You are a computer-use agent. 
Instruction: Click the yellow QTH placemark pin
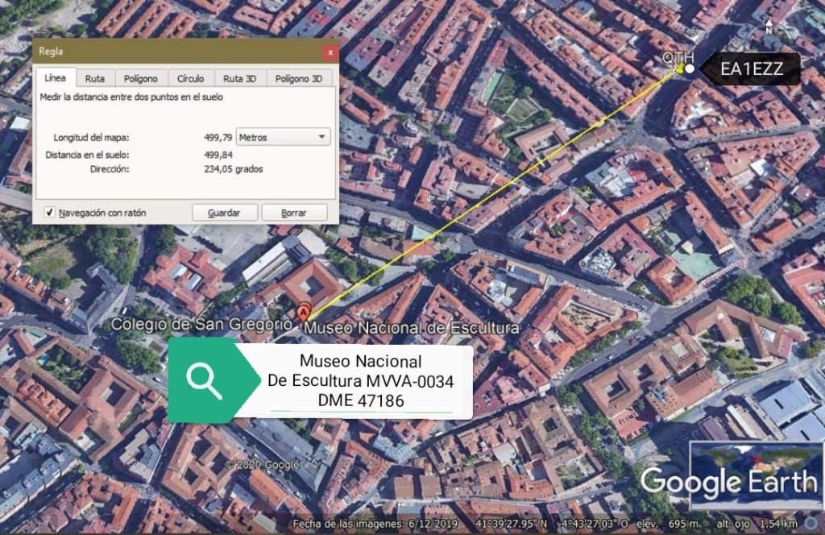point(680,68)
